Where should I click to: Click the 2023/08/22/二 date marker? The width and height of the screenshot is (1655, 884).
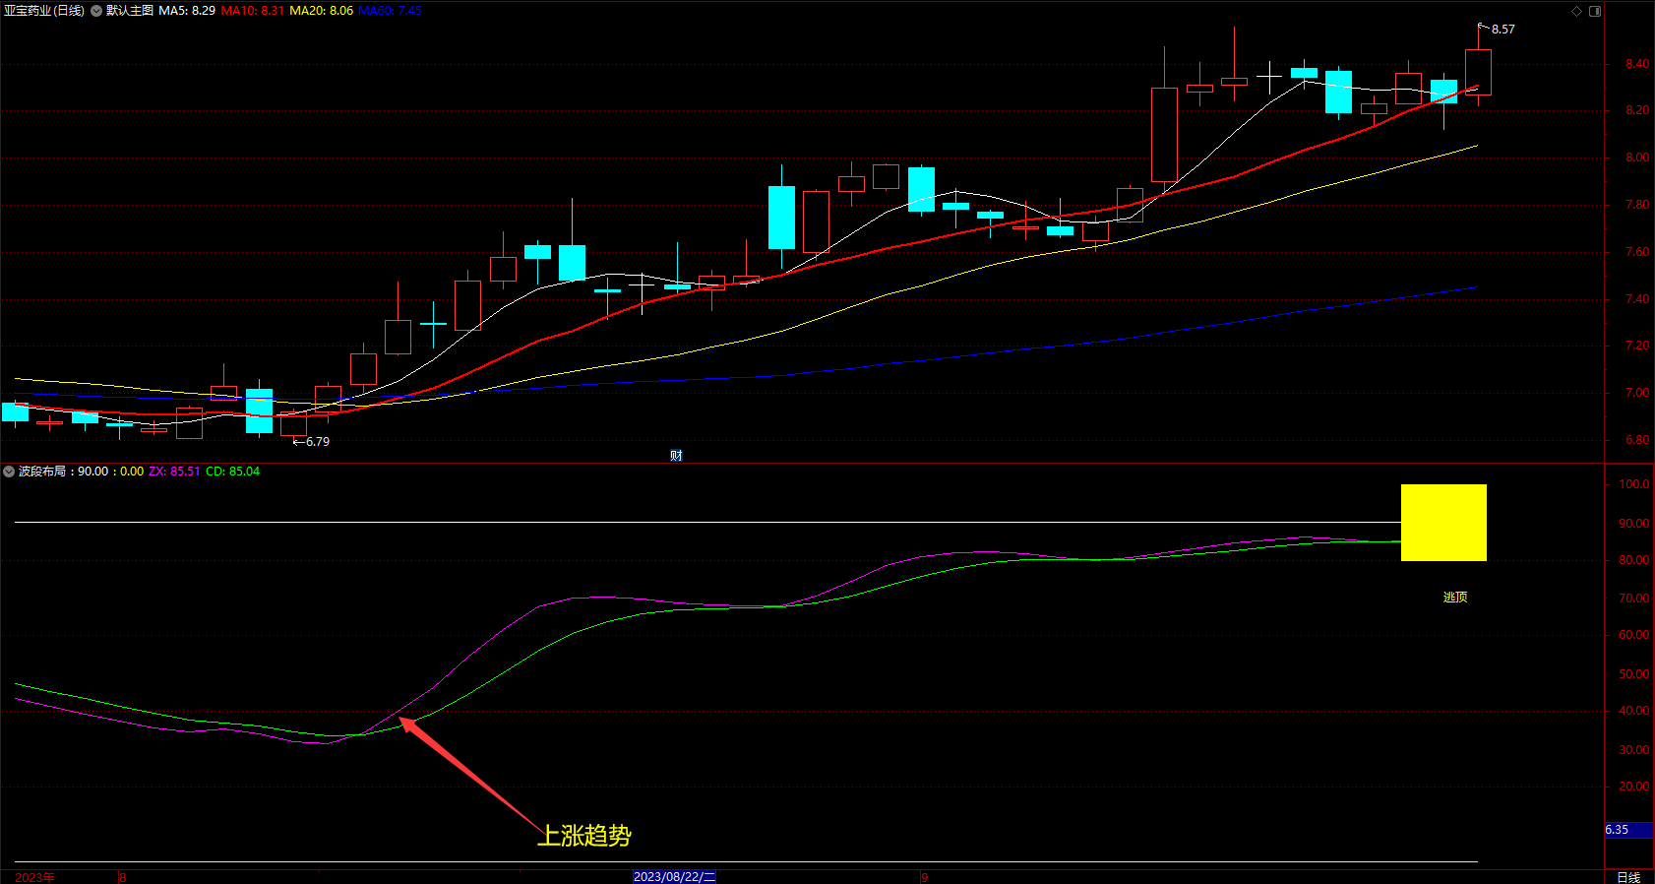[674, 876]
